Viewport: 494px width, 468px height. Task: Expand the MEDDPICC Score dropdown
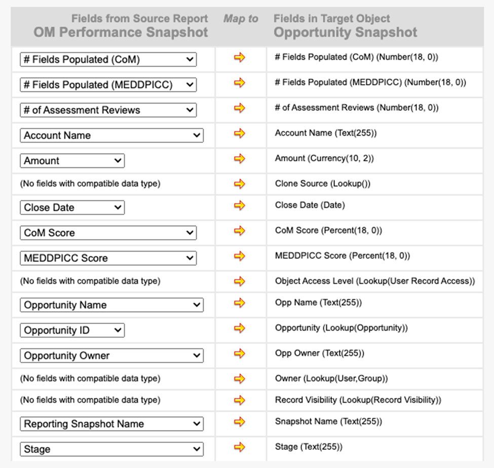108,258
